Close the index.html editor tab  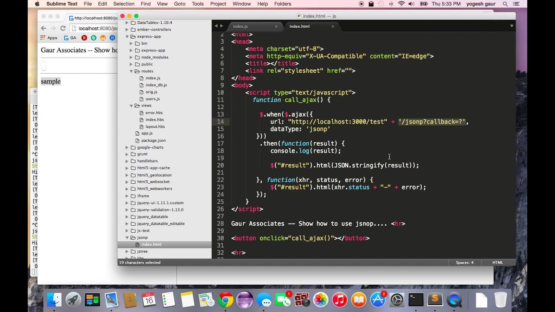point(333,26)
